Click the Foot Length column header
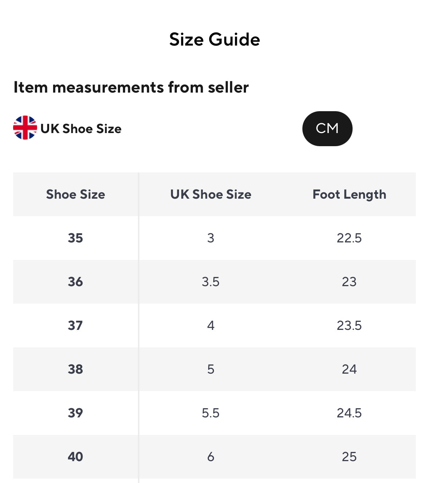Image resolution: width=429 pixels, height=483 pixels. click(349, 194)
